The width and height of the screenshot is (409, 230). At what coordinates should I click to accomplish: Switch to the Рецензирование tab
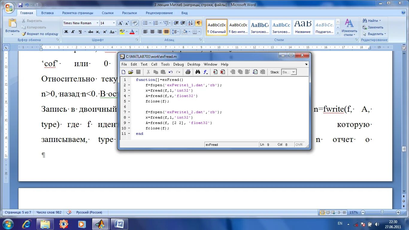(159, 13)
